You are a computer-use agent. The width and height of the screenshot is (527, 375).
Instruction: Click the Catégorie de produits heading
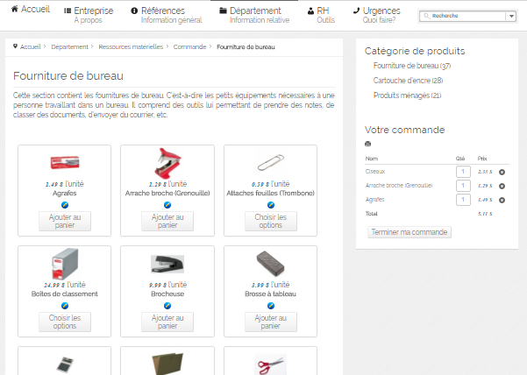coord(415,51)
